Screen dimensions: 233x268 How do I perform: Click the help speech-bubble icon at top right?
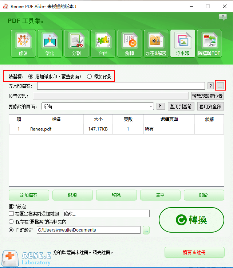[x=223, y=17]
